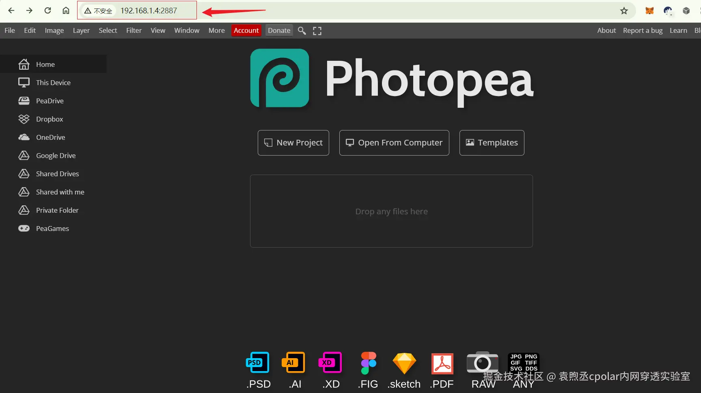The height and width of the screenshot is (393, 701).
Task: Open the Edit menu
Action: (x=30, y=30)
